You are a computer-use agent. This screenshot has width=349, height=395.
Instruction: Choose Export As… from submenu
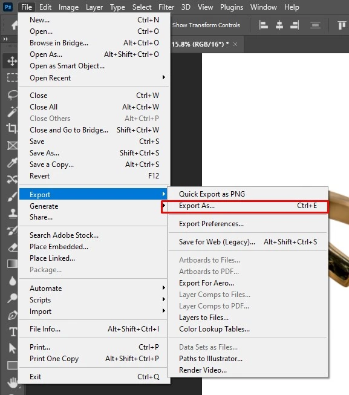tap(248, 206)
